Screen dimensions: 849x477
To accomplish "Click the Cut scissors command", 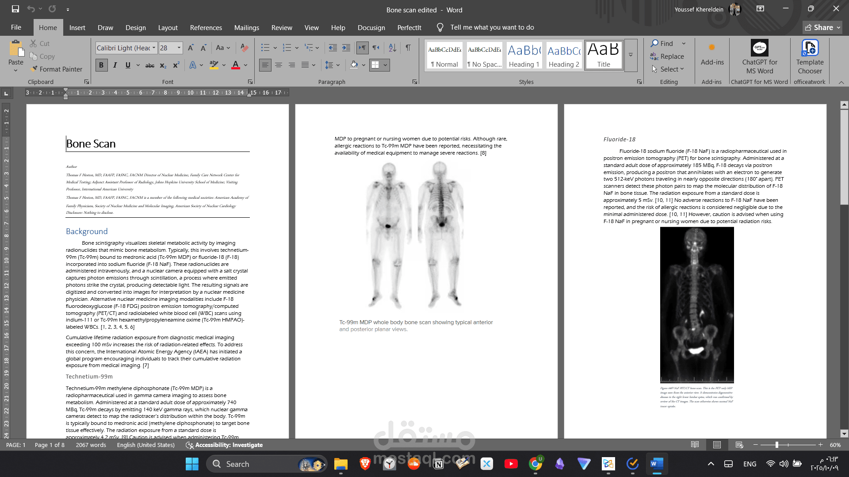I will coord(40,43).
